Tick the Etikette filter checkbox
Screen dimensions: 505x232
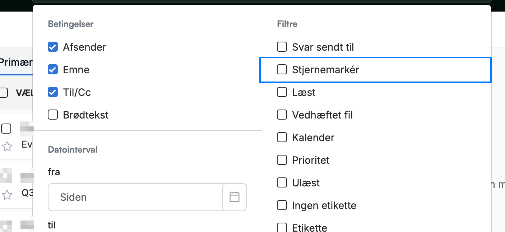[282, 228]
